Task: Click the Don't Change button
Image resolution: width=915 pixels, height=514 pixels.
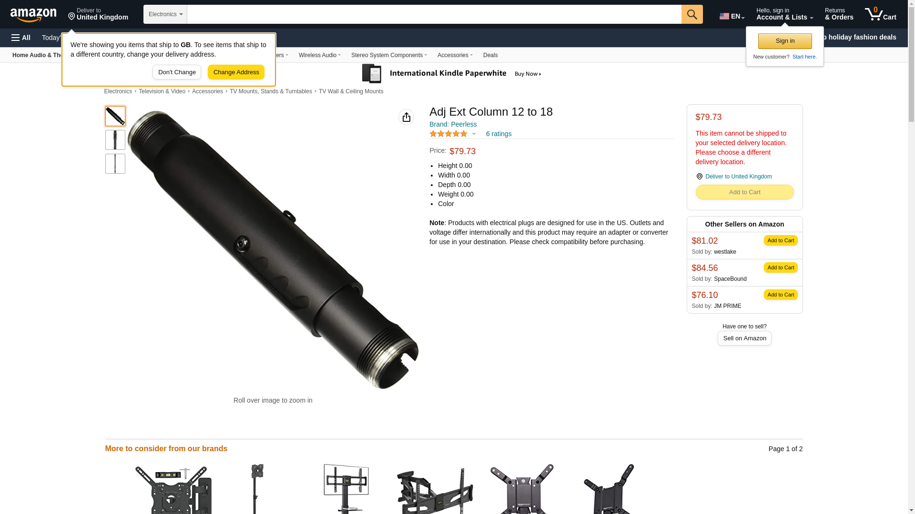Action: click(x=177, y=72)
